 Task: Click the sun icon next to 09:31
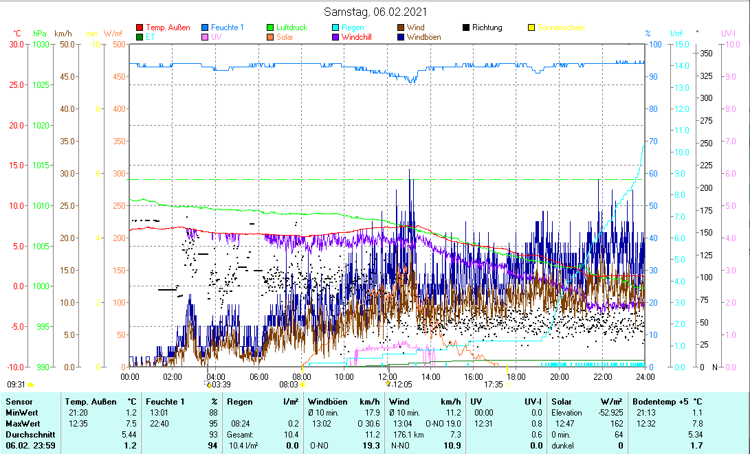pyautogui.click(x=30, y=385)
